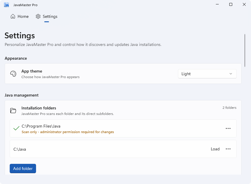Click the 'Installation folders' heading

39,108
